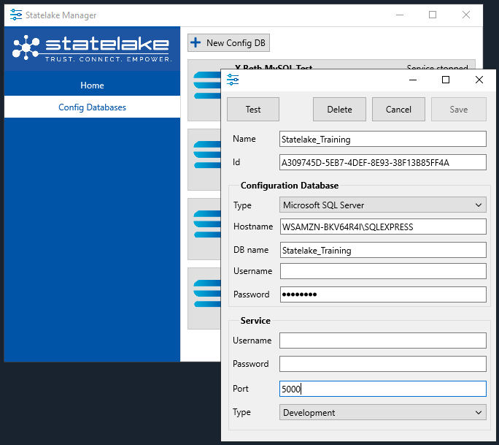499x445 pixels.
Task: Click the Port field containing 5000
Action: tap(383, 389)
